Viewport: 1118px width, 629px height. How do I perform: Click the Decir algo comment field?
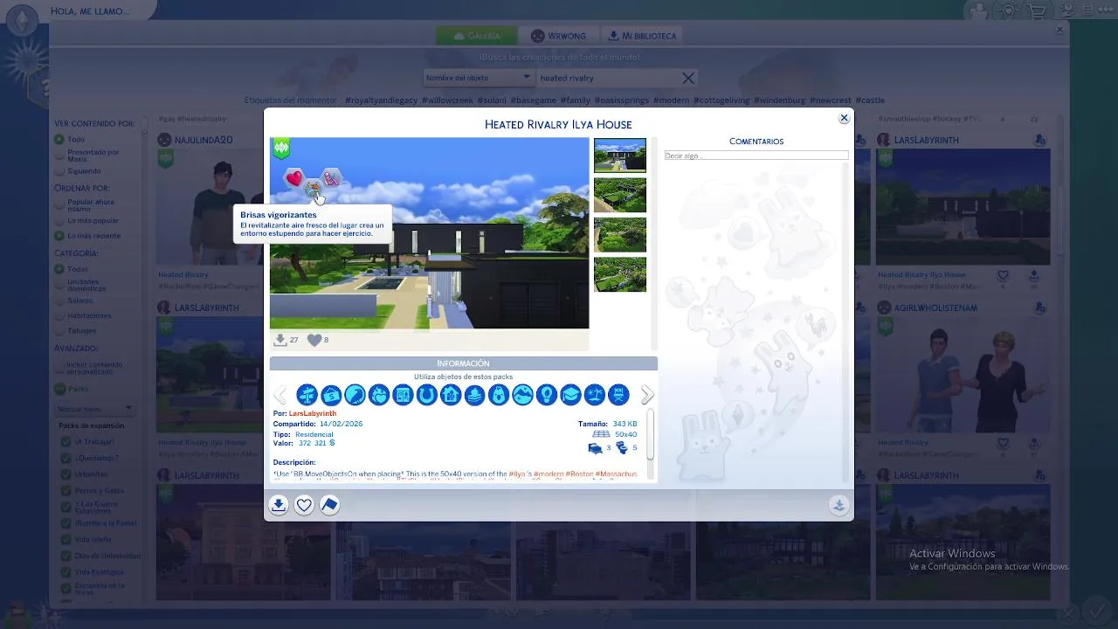tap(756, 156)
